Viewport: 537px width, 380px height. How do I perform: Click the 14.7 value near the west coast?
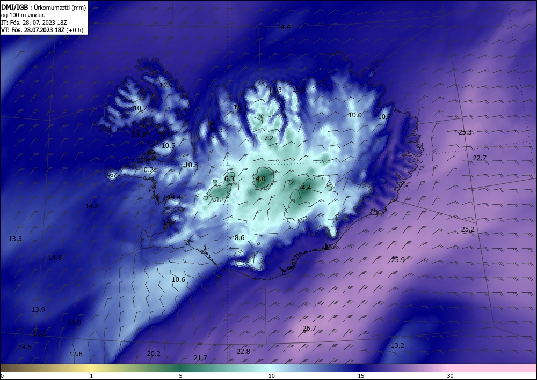coord(169,222)
